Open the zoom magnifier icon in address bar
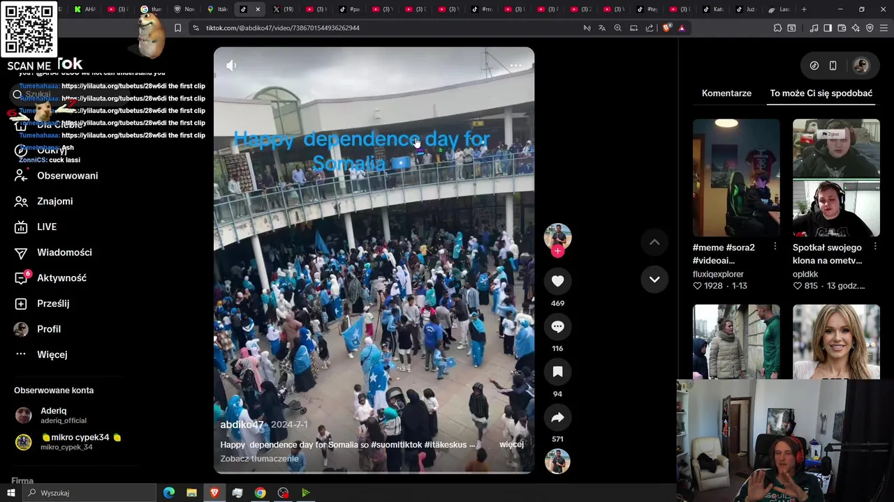Screen dimensions: 894x502 coord(617,28)
